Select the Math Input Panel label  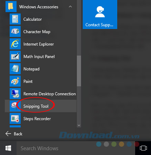pos(39,57)
